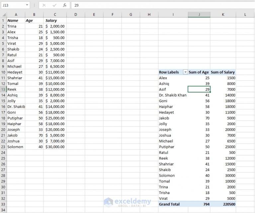The width and height of the screenshot is (255, 213).
Task: Select pivot row label Shahriar
Action: [x=173, y=164]
